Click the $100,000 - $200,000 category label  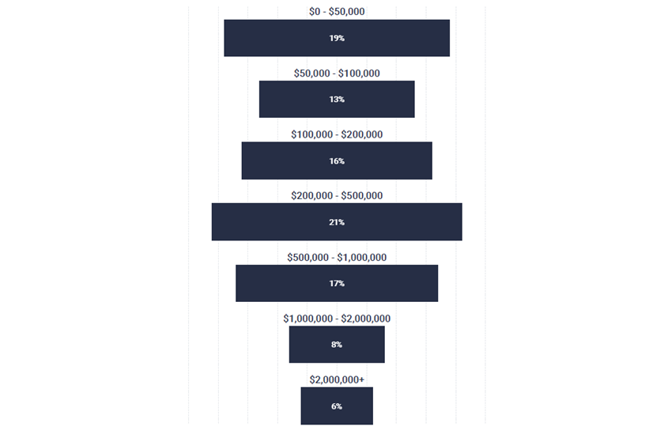point(337,134)
